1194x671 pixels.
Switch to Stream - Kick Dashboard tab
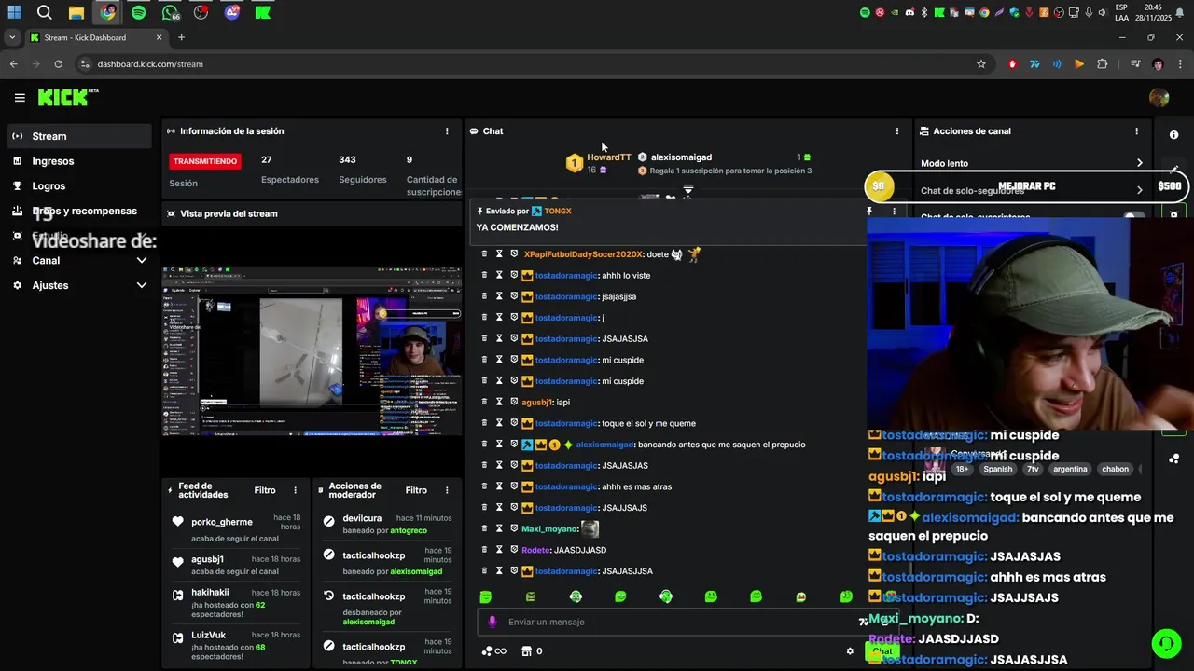(x=96, y=37)
